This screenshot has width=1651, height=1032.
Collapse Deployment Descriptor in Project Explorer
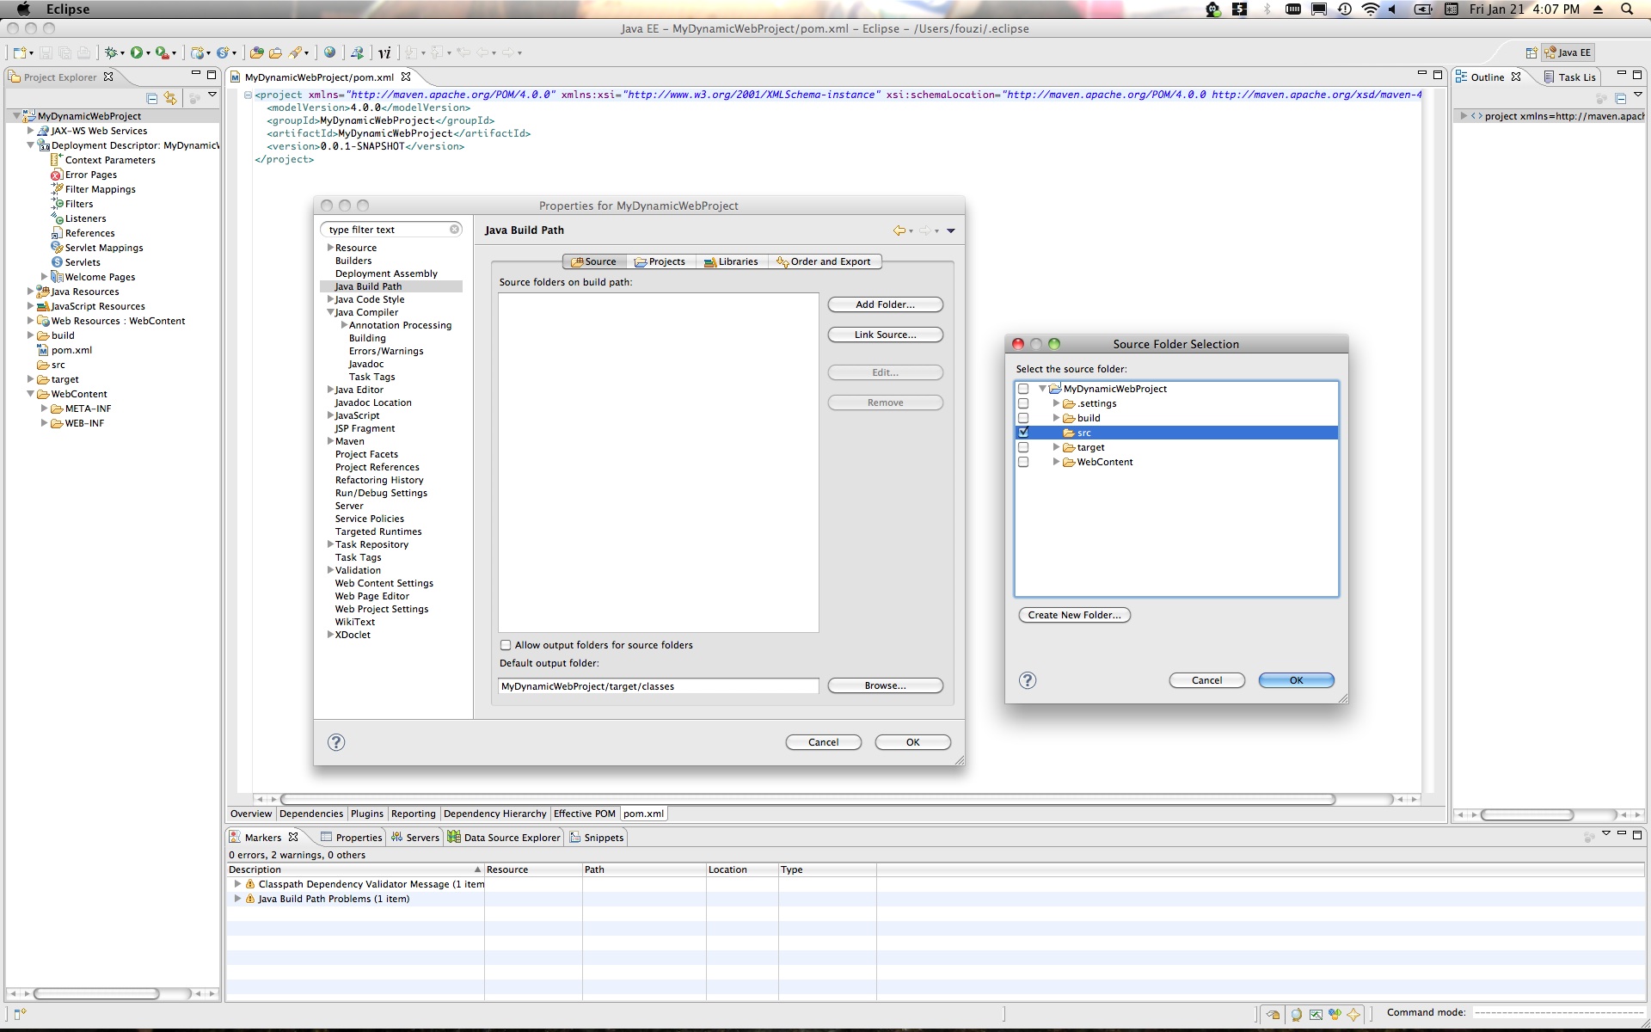coord(30,145)
